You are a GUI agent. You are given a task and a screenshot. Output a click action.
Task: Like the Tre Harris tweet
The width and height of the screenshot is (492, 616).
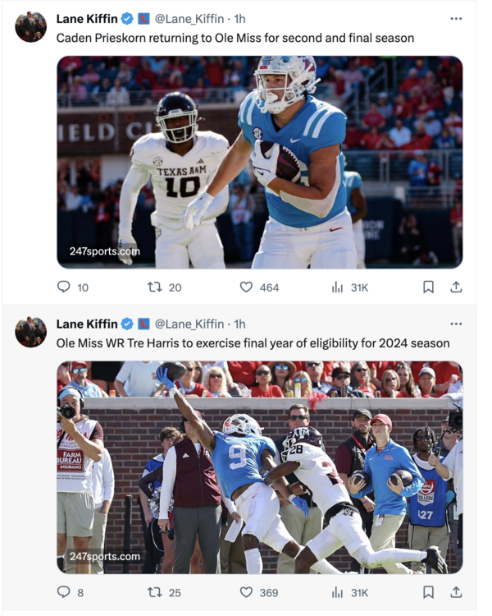pyautogui.click(x=246, y=592)
